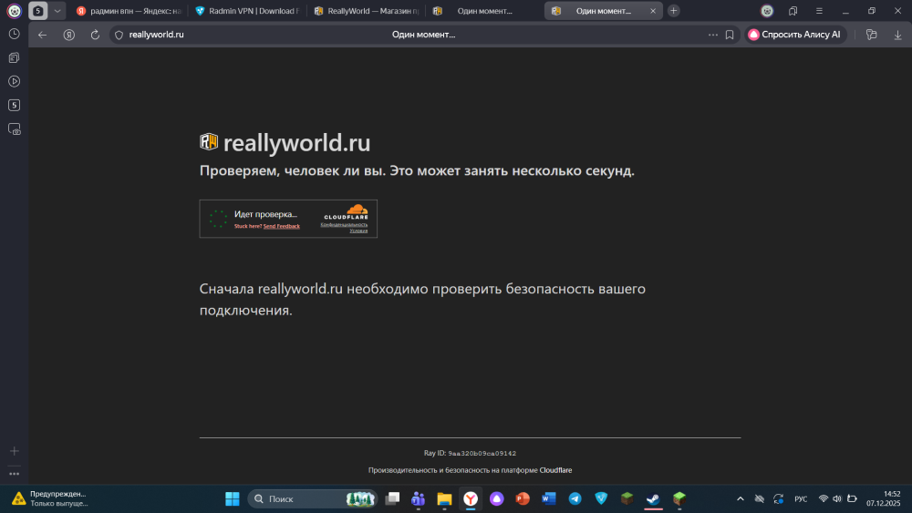Add a new sidebar item with plus icon
Image resolution: width=912 pixels, height=513 pixels.
pos(14,451)
